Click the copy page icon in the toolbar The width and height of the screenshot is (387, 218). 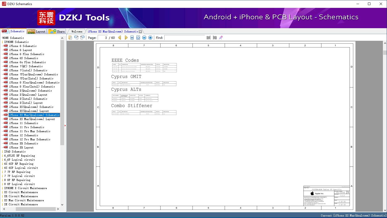pyautogui.click(x=70, y=38)
